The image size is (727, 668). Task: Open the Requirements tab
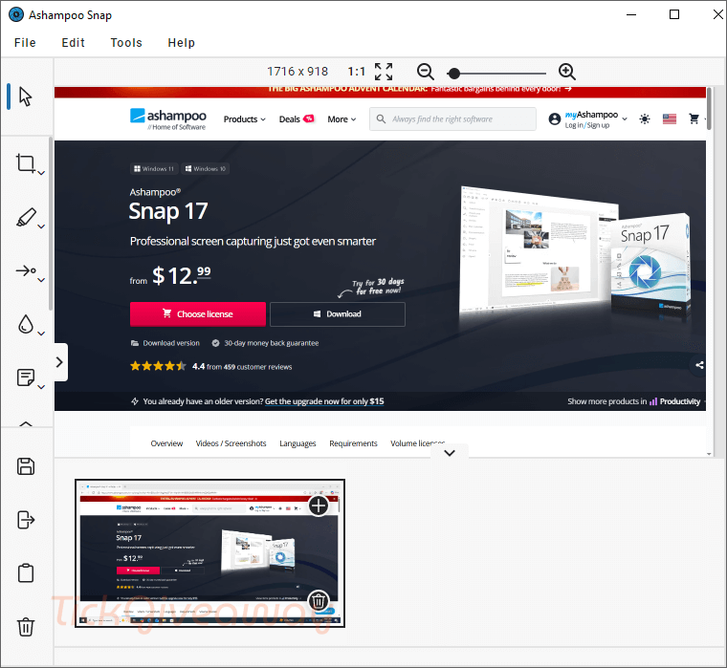[353, 443]
